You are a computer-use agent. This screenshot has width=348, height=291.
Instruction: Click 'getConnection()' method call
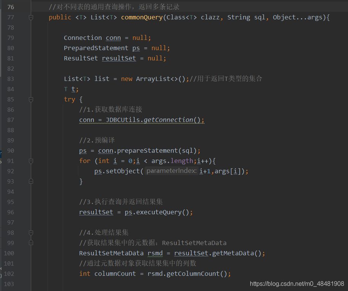[x=172, y=120]
